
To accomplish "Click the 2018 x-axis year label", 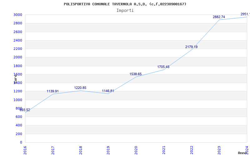I will 81,150.
